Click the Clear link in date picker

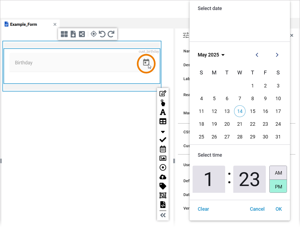coord(203,209)
